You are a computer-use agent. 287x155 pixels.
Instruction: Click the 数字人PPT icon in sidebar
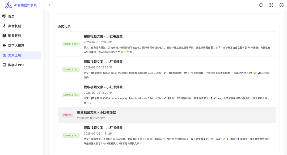point(4,64)
